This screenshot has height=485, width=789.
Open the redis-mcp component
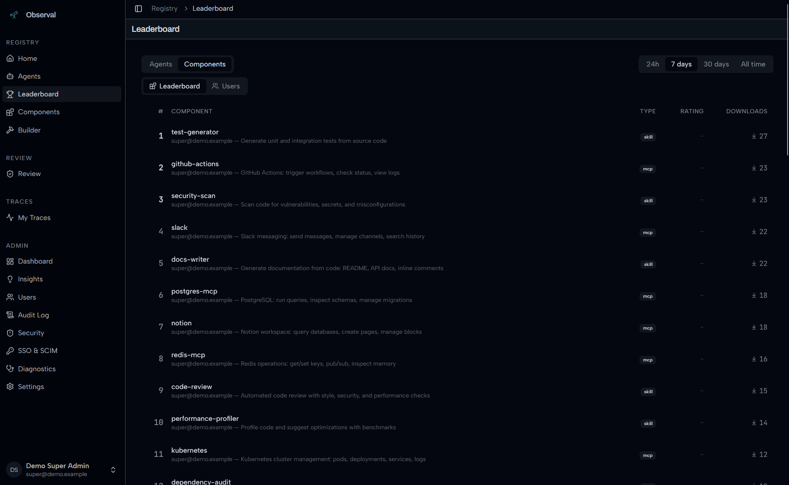(x=188, y=355)
